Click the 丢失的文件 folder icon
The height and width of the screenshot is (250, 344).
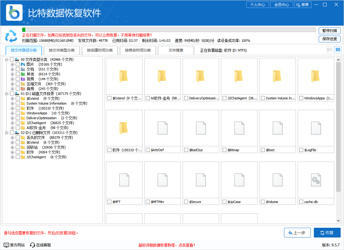coord(23,137)
